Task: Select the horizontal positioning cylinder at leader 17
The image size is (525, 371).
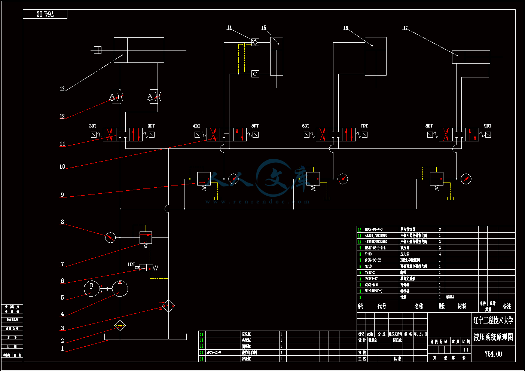Action: click(471, 57)
